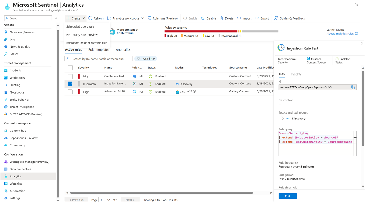The width and height of the screenshot is (365, 202).
Task: Switch to Rule templates tab
Action: 99,50
